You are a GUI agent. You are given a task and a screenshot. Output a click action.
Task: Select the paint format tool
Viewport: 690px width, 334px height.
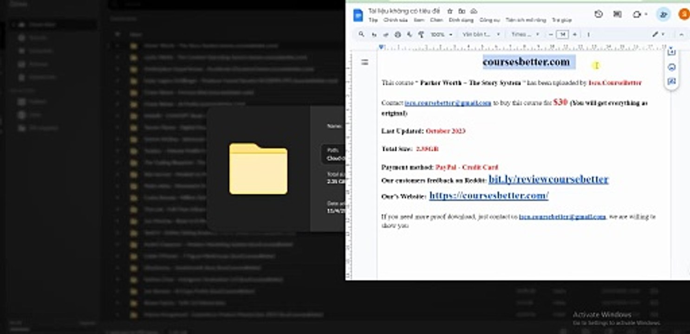pyautogui.click(x=421, y=34)
